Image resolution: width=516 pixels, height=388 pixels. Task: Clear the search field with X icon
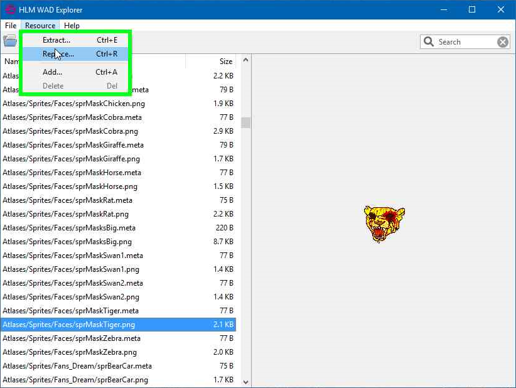(503, 42)
